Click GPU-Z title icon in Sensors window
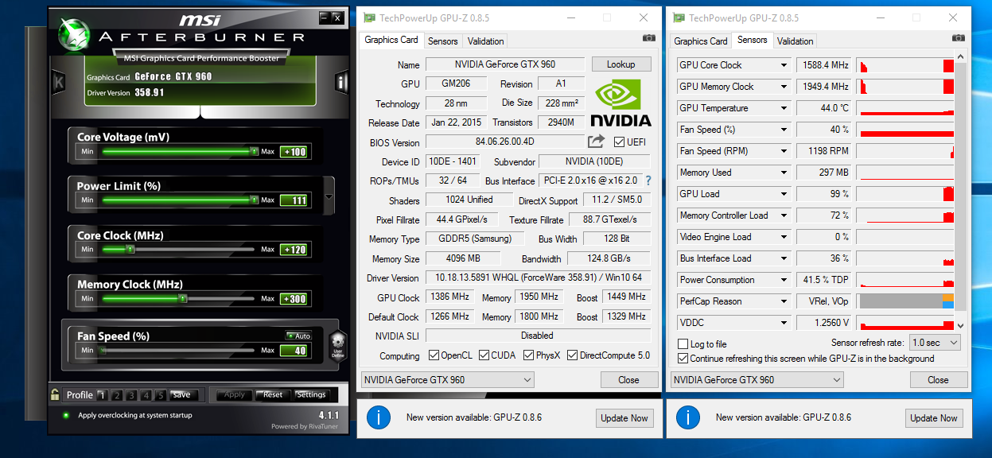Viewport: 992px width, 458px height. click(x=678, y=17)
